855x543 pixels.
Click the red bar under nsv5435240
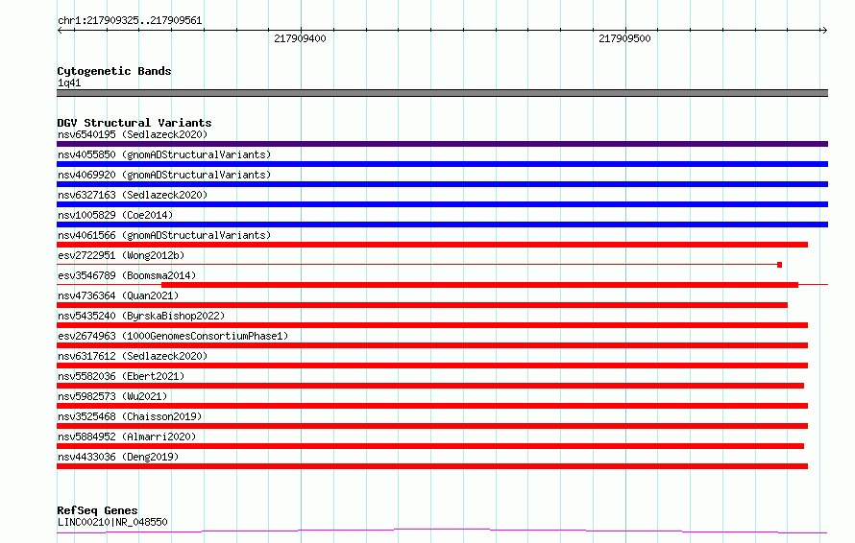tap(432, 325)
